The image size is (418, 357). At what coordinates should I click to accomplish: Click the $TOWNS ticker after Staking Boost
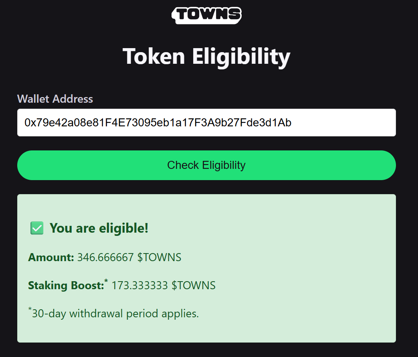(194, 286)
